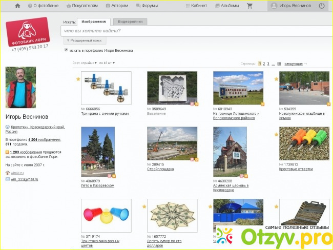333x250 pixels.
Task: Open the win_333@mail.ru email link
Action: tap(24, 179)
